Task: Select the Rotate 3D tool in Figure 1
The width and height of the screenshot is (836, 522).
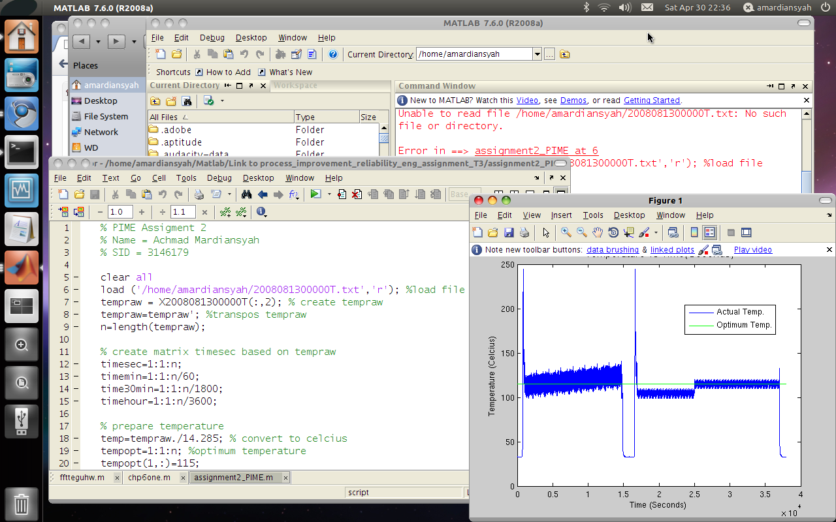Action: [x=613, y=232]
